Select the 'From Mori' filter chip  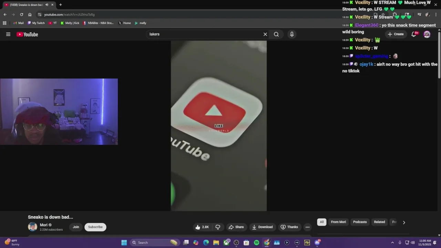[x=338, y=222]
